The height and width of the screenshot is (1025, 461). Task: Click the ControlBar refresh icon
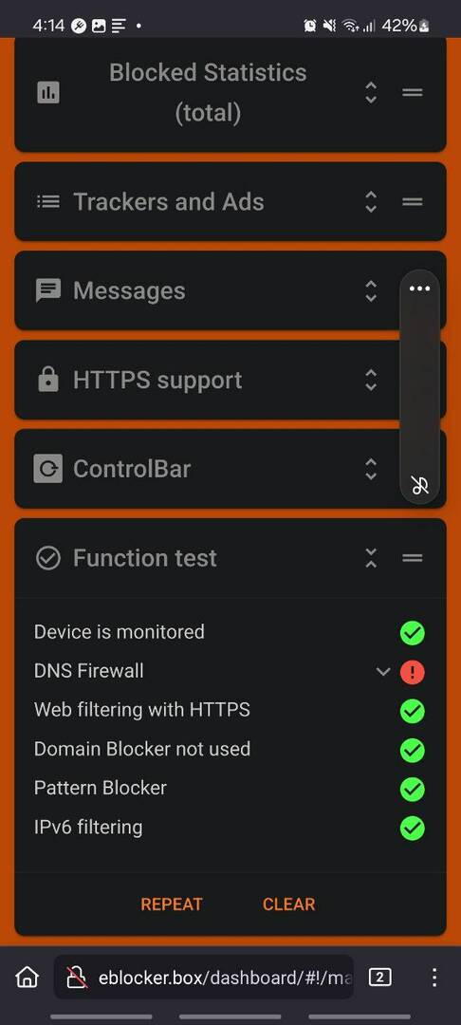click(47, 469)
